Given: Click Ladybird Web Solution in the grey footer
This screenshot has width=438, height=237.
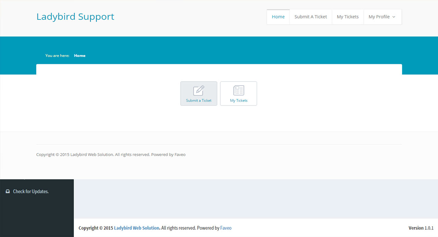Looking at the screenshot, I should click(x=91, y=155).
